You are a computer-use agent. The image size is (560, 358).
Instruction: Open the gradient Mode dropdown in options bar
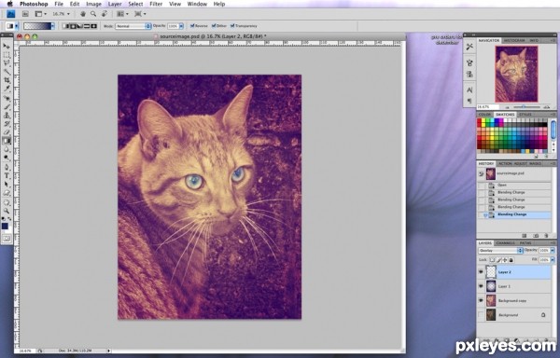(x=133, y=26)
